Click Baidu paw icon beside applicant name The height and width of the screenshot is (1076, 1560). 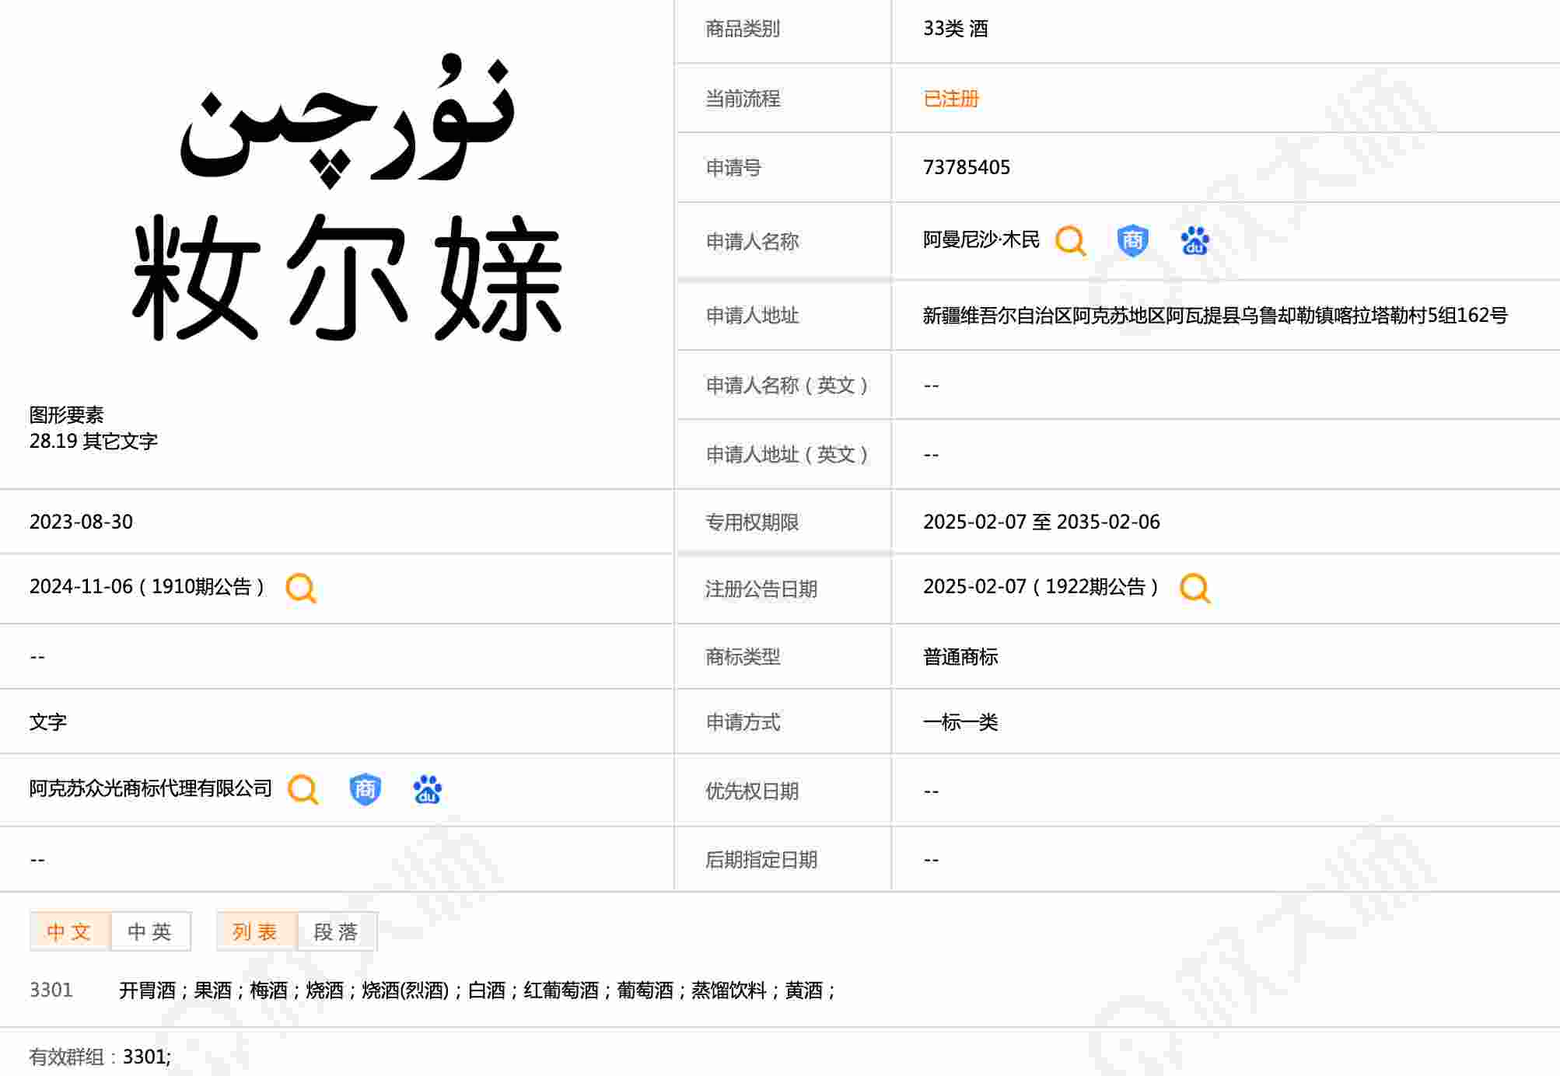[x=1194, y=241]
